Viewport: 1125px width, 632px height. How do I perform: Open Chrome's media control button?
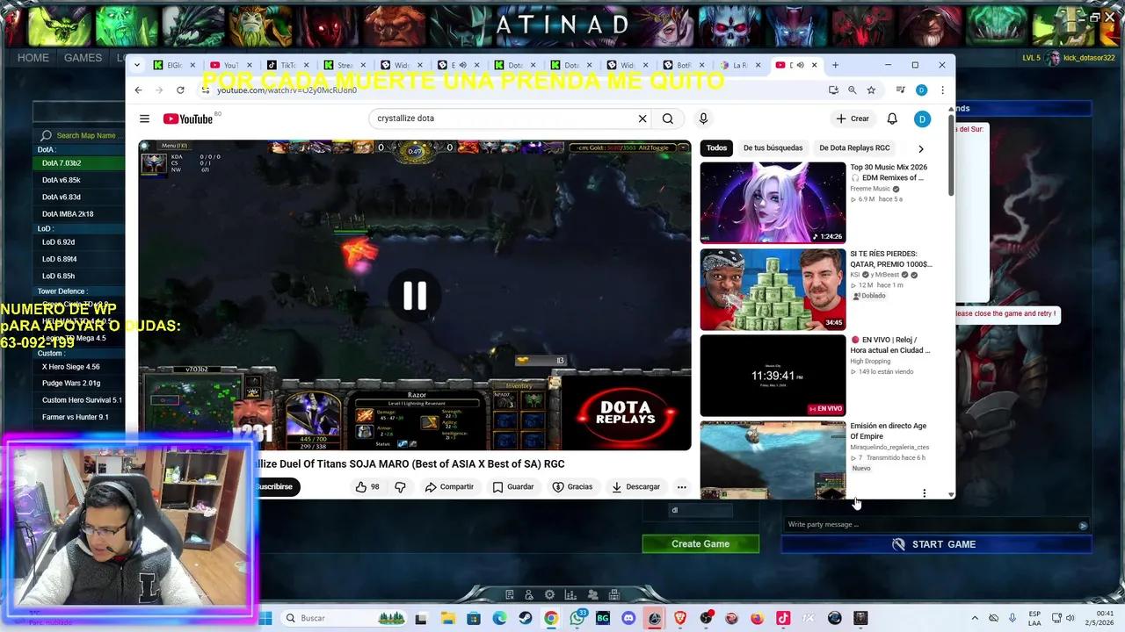point(900,90)
